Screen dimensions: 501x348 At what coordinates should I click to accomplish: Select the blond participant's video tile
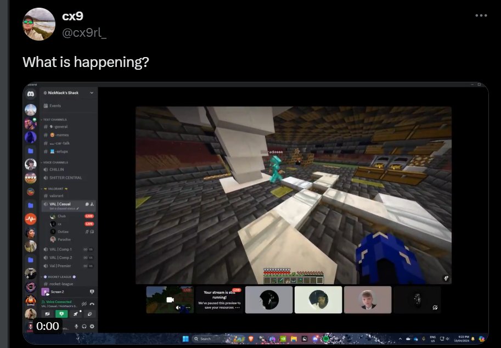(368, 300)
